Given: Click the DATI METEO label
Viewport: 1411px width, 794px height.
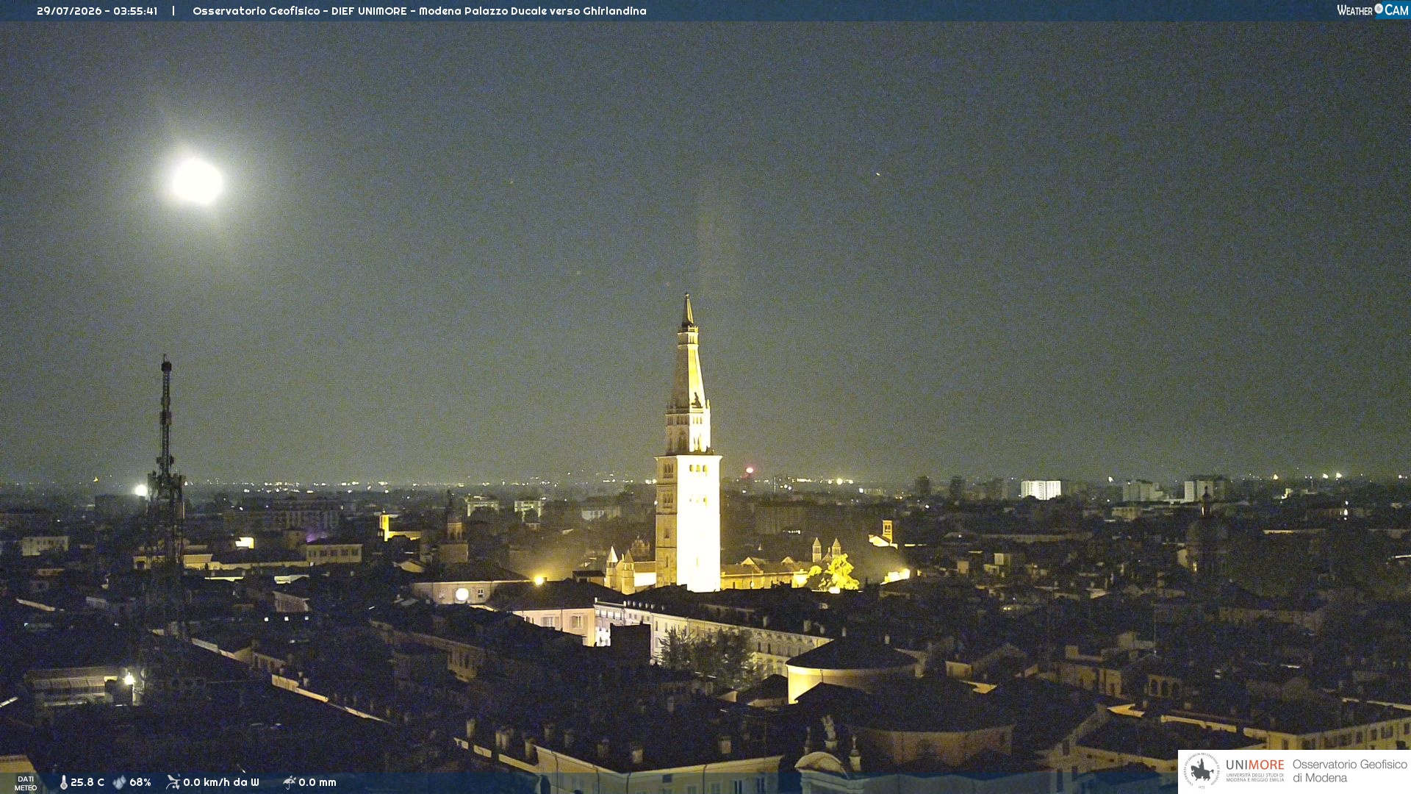Looking at the screenshot, I should tap(26, 783).
